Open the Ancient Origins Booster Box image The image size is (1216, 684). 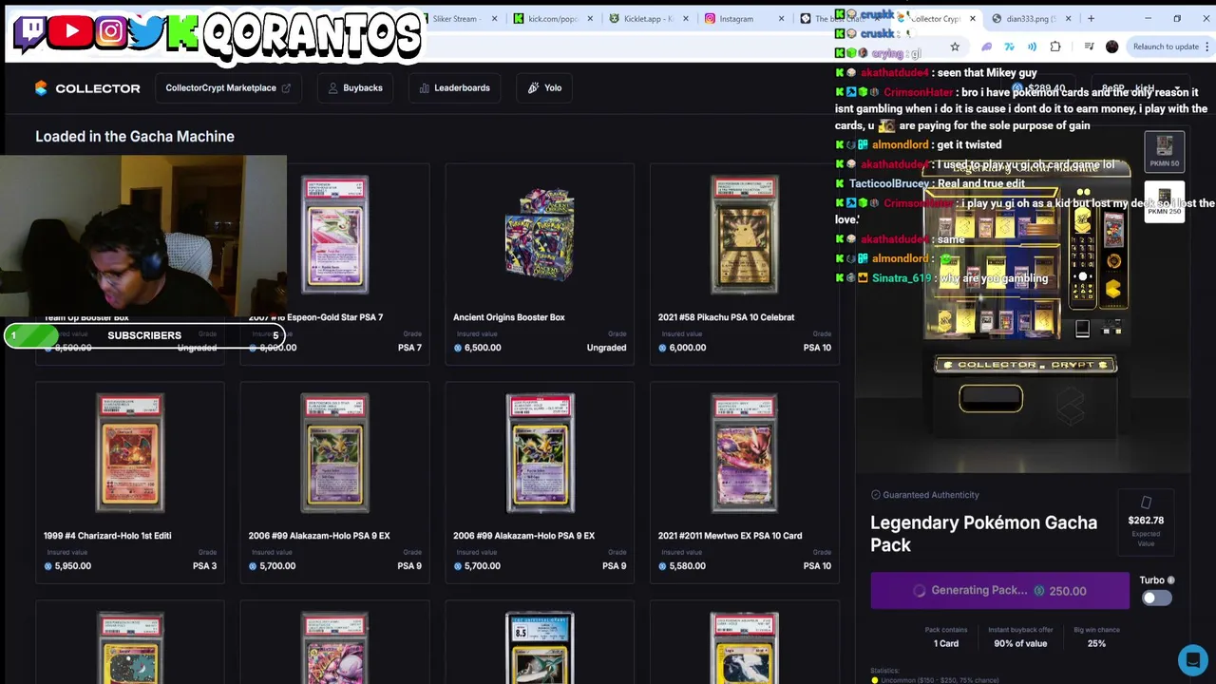click(x=540, y=235)
